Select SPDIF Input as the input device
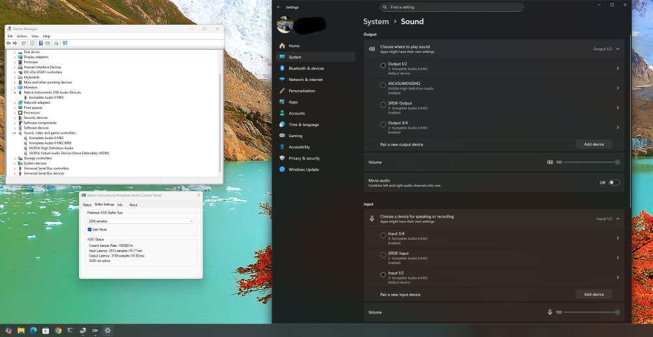653x337 pixels. coord(383,255)
